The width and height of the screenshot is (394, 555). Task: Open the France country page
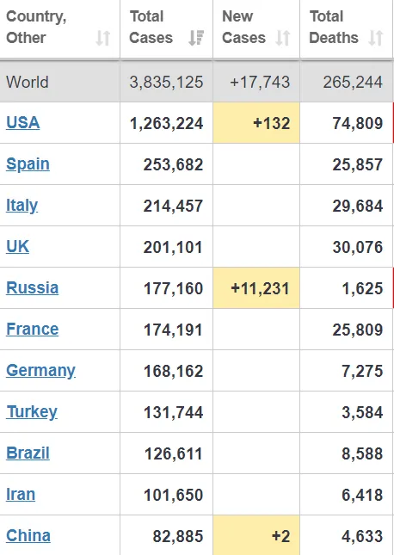pyautogui.click(x=32, y=330)
